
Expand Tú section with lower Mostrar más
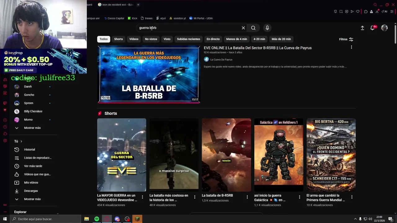pyautogui.click(x=33, y=199)
